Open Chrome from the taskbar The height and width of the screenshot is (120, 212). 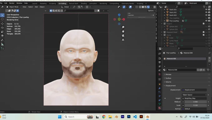(x=104, y=117)
